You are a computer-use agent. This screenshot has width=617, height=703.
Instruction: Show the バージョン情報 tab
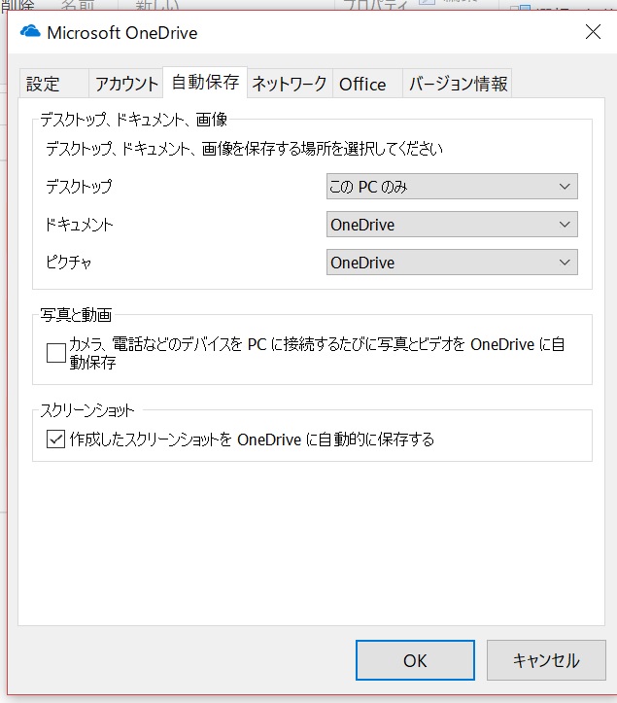[458, 84]
